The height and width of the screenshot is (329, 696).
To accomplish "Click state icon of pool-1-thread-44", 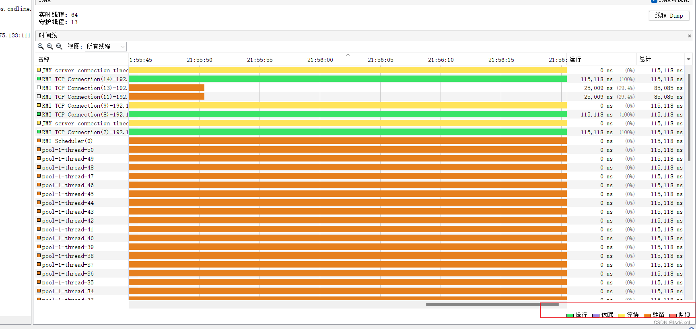I will coord(39,202).
